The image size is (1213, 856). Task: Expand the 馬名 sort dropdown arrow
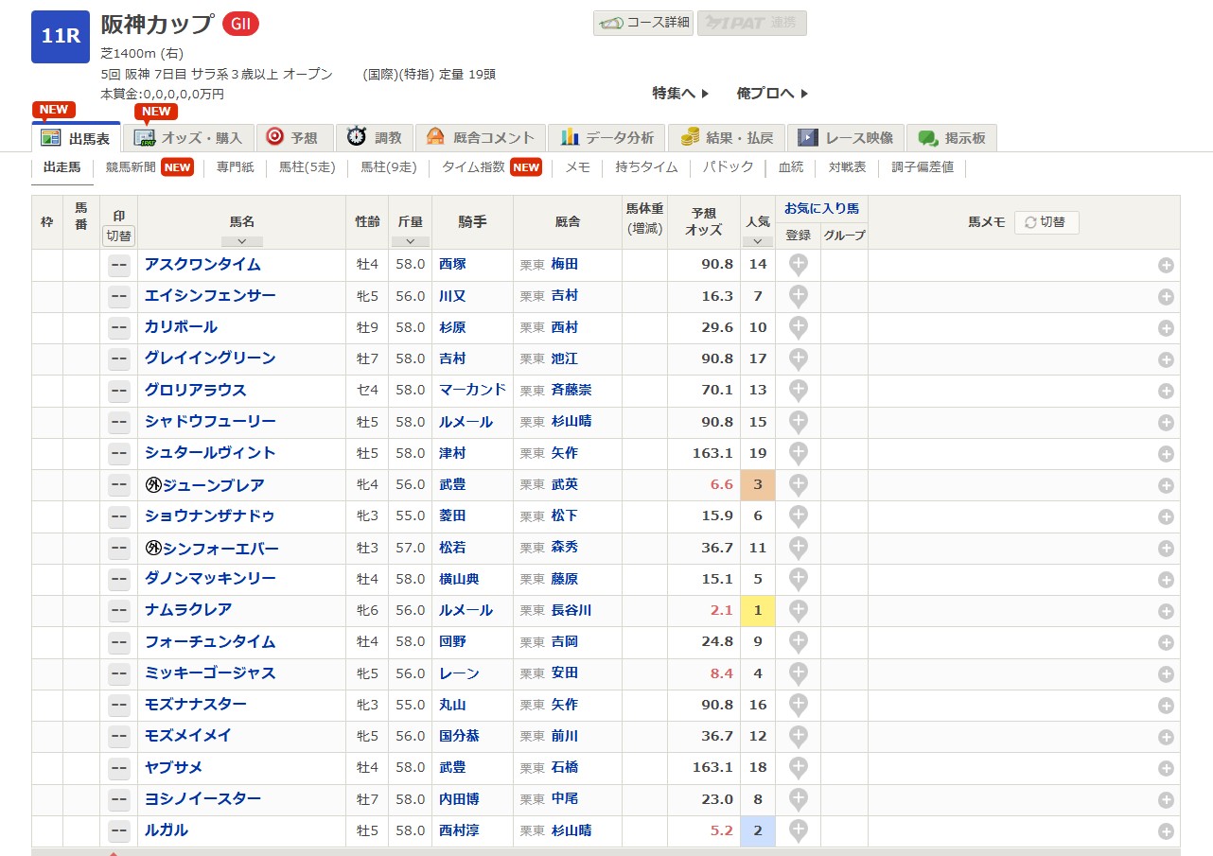[242, 241]
